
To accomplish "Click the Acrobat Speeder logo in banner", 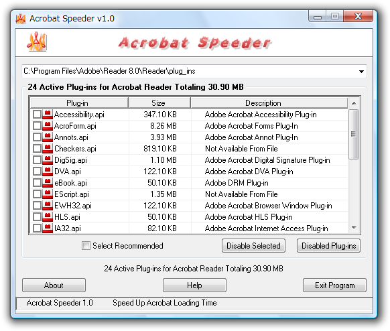I will (37, 42).
